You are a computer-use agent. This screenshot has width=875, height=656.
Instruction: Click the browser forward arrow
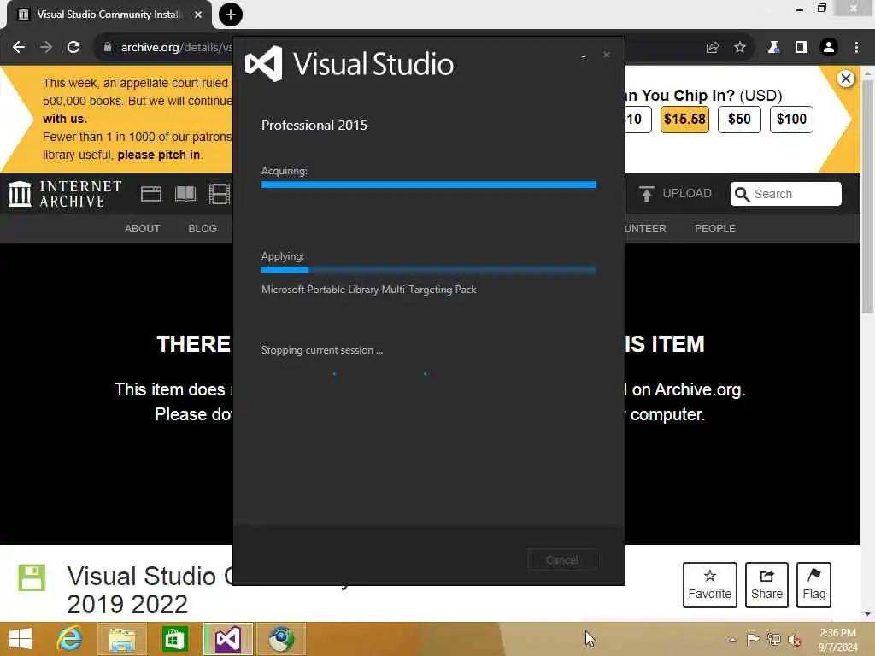(x=46, y=48)
